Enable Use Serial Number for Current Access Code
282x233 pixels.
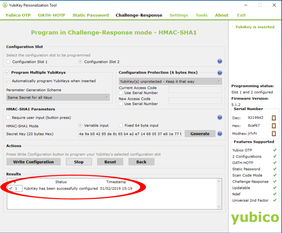pos(121,93)
